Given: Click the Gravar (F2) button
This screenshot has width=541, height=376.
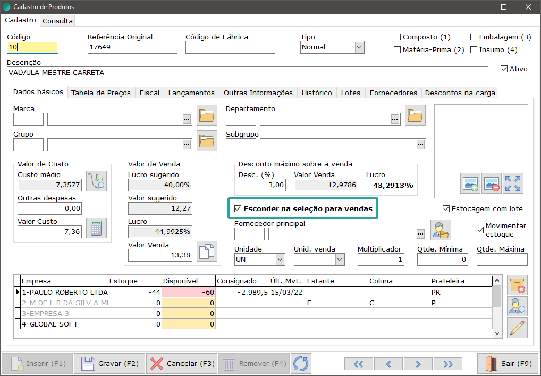Looking at the screenshot, I should [109, 364].
